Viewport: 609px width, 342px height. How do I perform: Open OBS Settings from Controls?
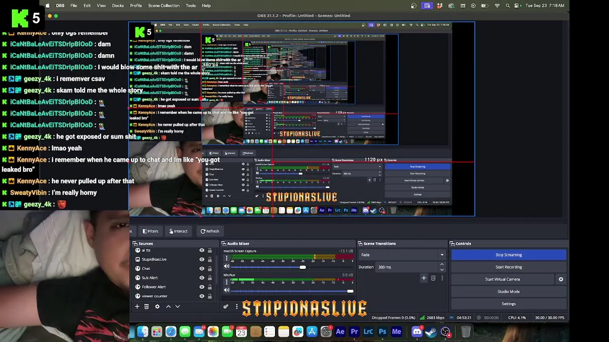click(509, 304)
